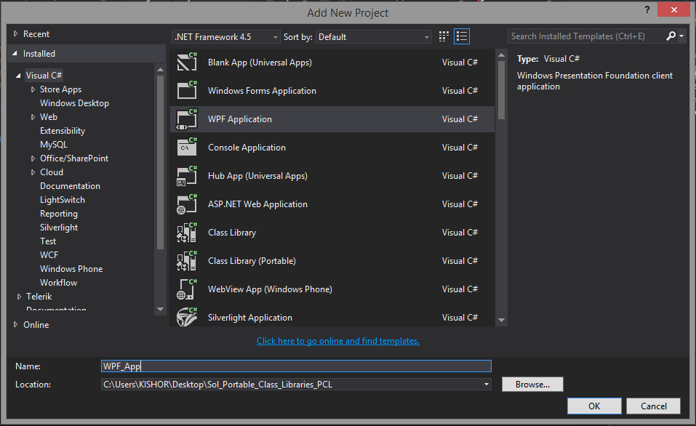Select the MySQL category
The height and width of the screenshot is (426, 696).
(53, 144)
